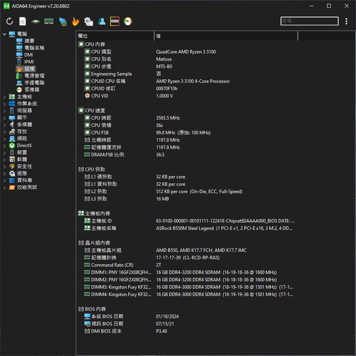Image resolution: width=356 pixels, height=356 pixels.
Task: Select 感應器 in the sidebar tree
Action: coord(32,90)
